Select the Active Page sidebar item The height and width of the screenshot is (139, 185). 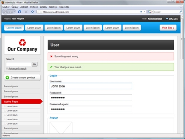[x=22, y=101]
